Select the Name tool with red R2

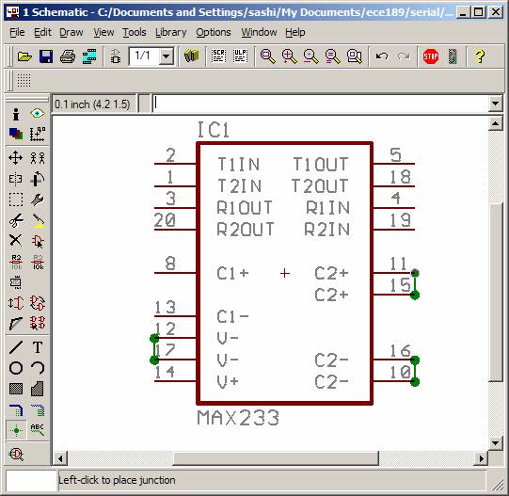tap(16, 262)
